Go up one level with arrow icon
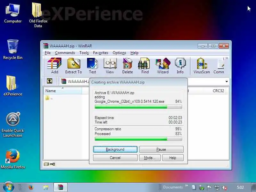The image size is (256, 192). 50,81
